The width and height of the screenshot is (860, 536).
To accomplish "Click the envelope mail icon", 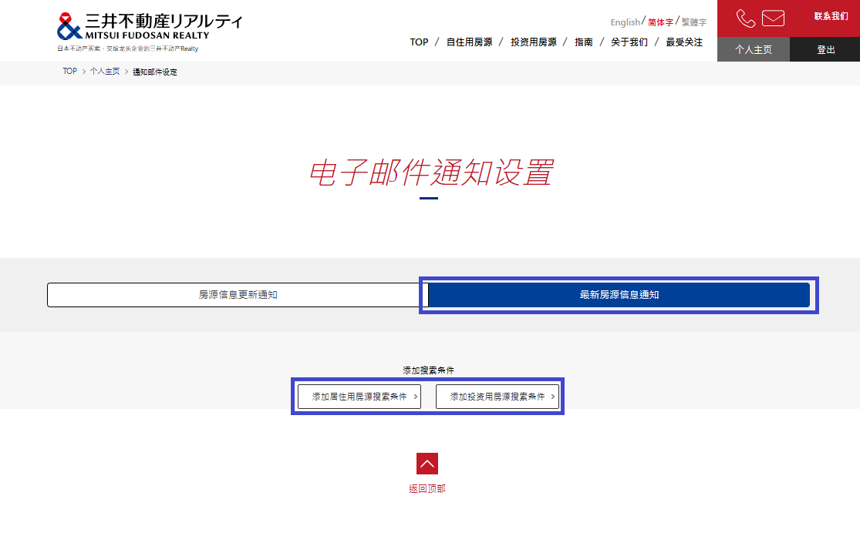I will (x=773, y=18).
